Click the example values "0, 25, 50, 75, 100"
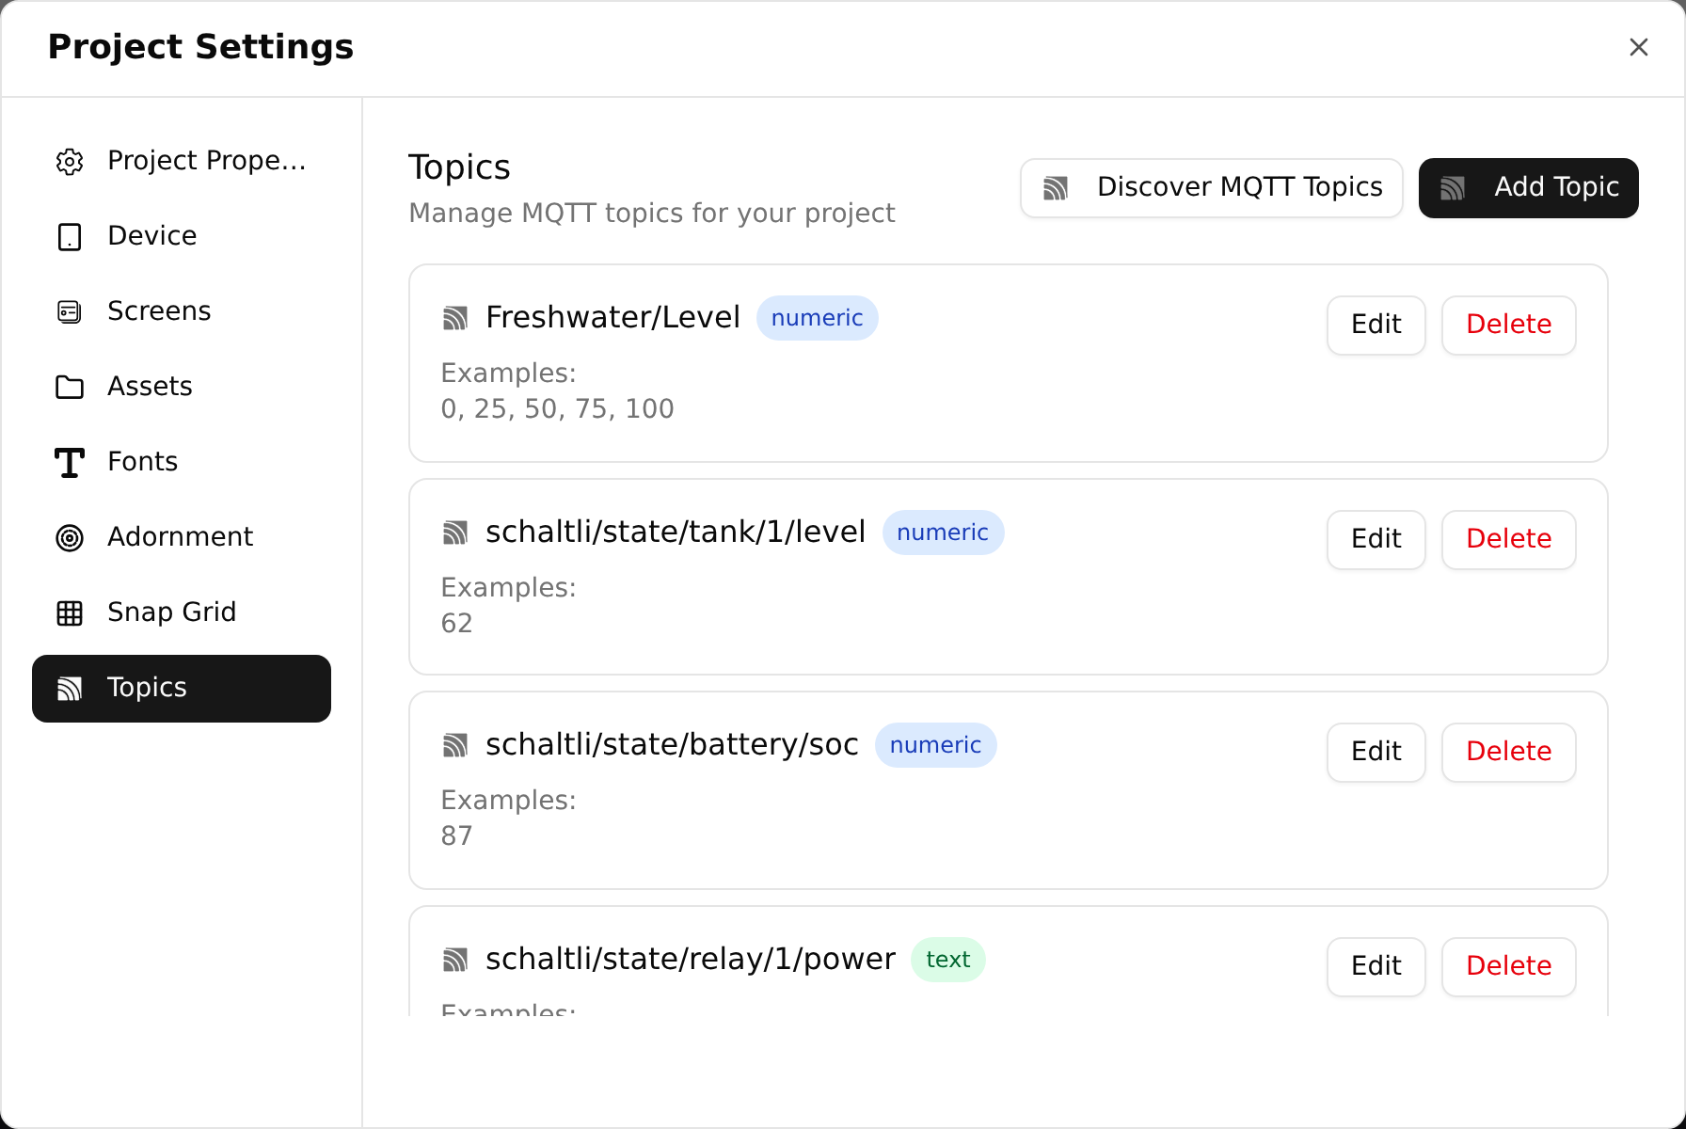The image size is (1686, 1129). pos(558,409)
